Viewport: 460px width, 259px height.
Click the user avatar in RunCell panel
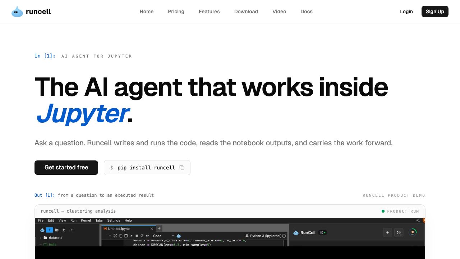[413, 232]
